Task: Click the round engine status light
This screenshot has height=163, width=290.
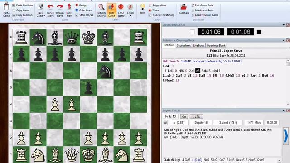Action: click(165, 122)
